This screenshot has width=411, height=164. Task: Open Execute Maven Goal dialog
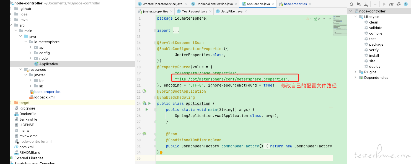[391, 4]
